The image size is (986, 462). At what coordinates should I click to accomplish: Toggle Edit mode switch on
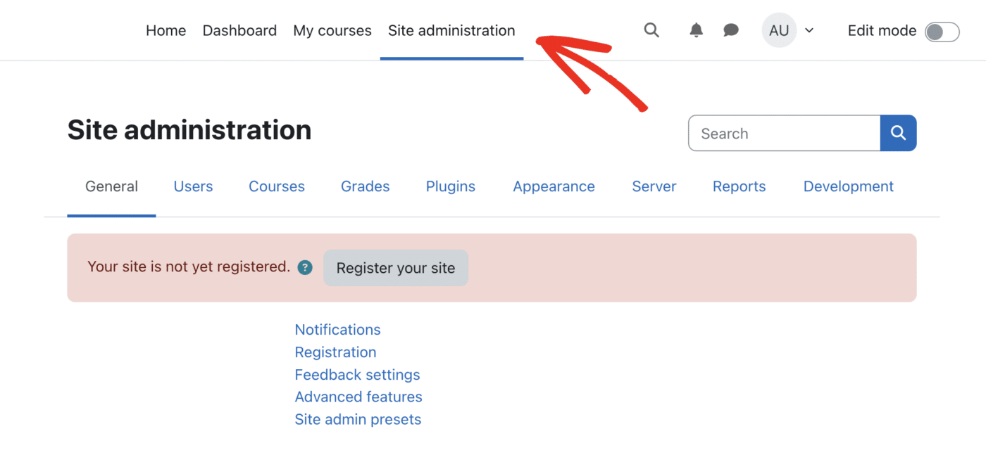pos(942,32)
